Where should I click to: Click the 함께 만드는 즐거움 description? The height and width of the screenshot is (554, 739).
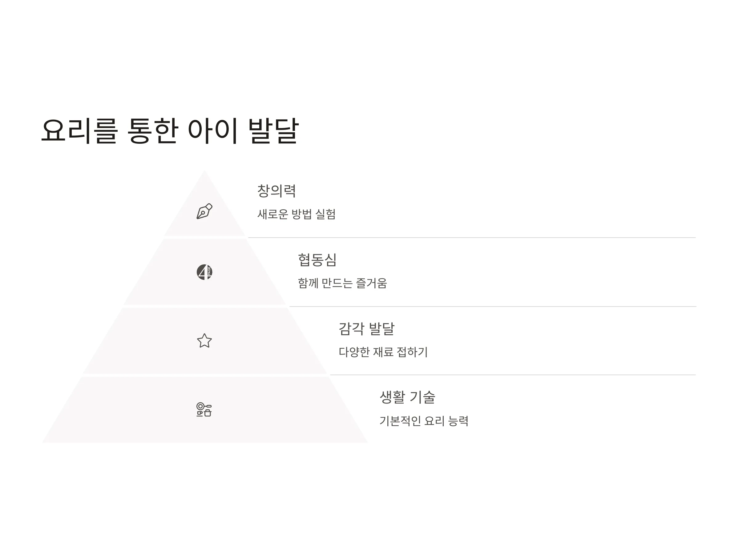click(342, 283)
